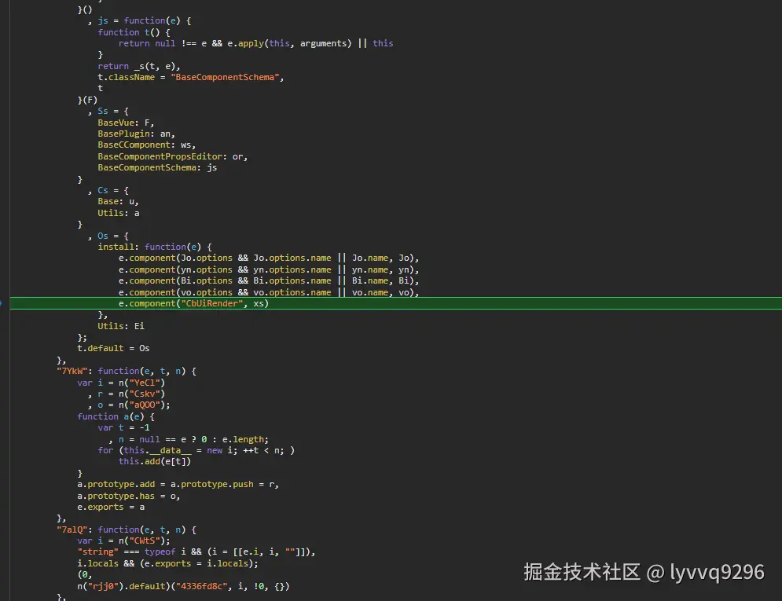This screenshot has height=601, width=782.
Task: Click the line t.default = Os
Action: [113, 348]
